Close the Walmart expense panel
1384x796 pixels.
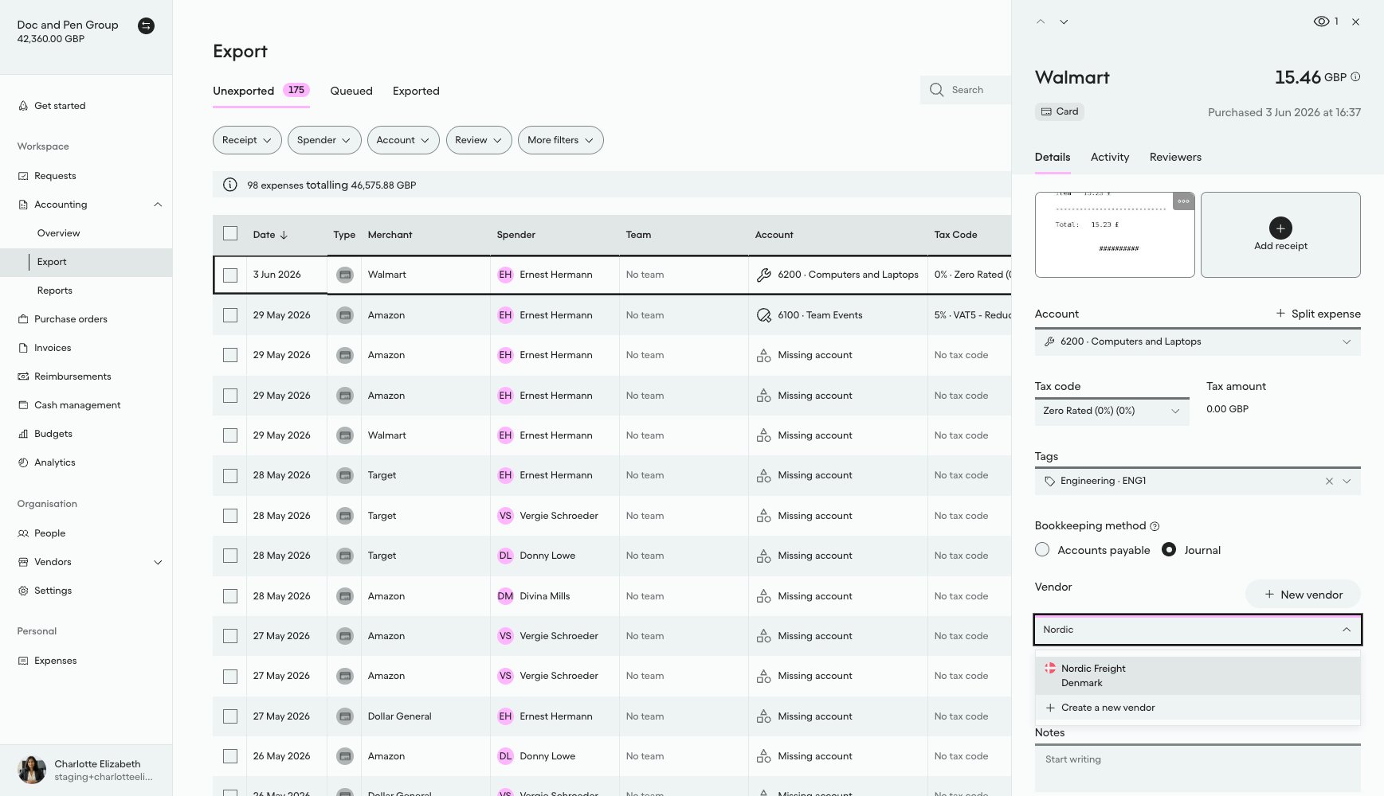(1355, 21)
